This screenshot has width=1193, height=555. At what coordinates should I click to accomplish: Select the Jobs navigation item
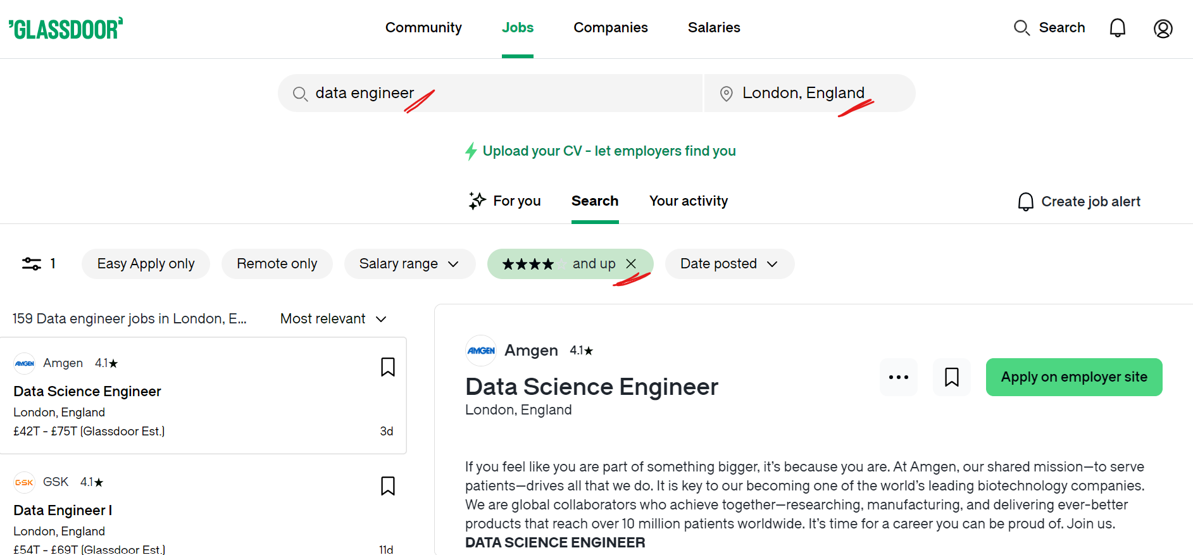coord(518,28)
